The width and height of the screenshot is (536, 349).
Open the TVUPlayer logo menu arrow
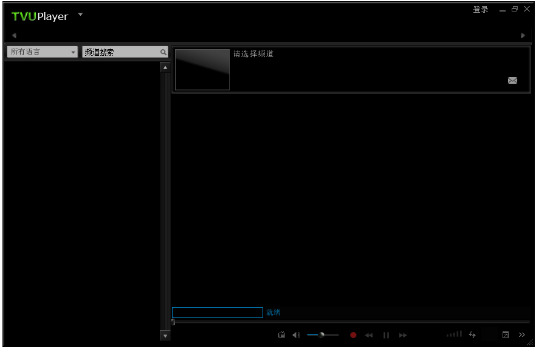(x=80, y=15)
